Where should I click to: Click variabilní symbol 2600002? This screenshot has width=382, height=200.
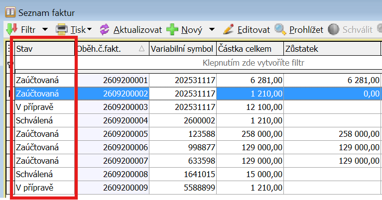pos(200,120)
